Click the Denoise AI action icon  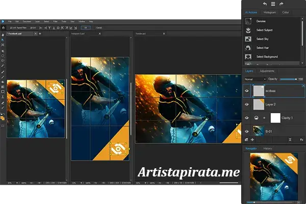[248, 21]
